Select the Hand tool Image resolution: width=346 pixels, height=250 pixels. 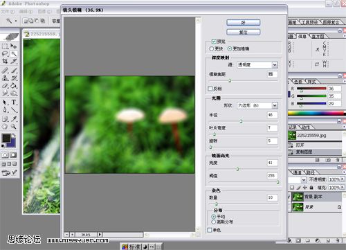click(x=5, y=127)
